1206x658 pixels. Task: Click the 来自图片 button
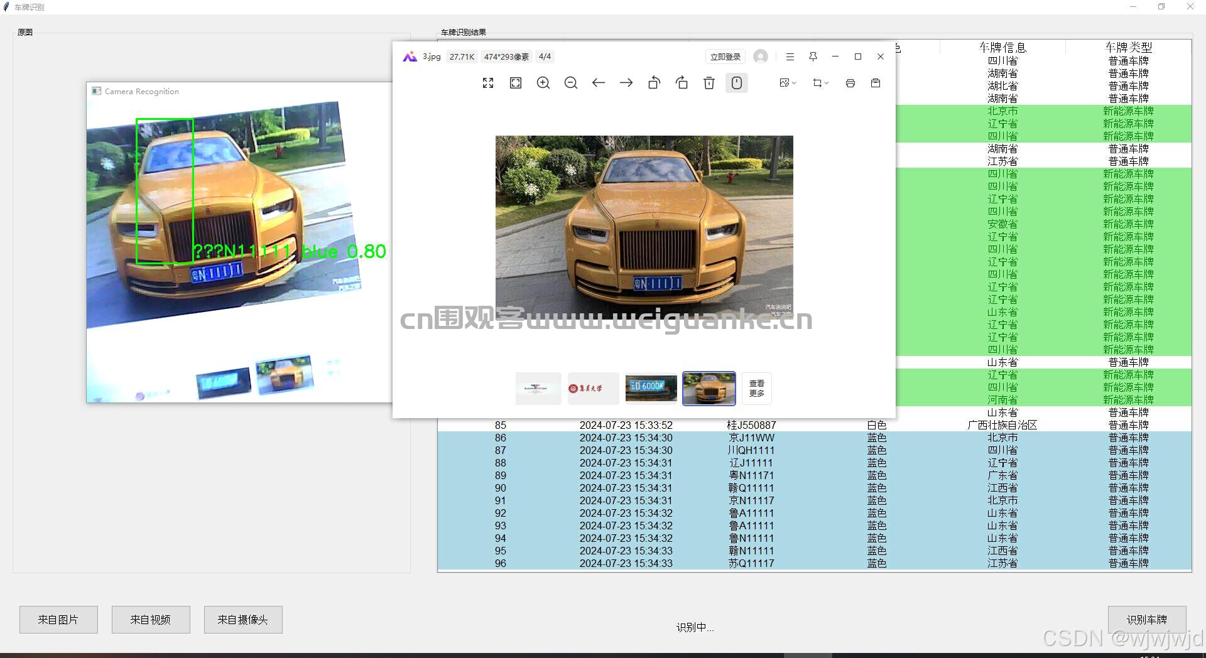point(58,620)
